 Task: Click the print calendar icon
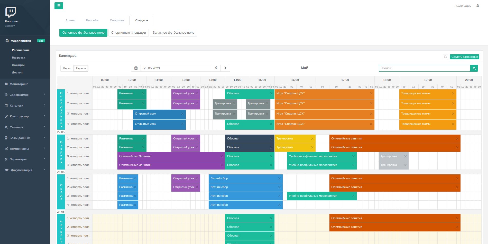[445, 57]
